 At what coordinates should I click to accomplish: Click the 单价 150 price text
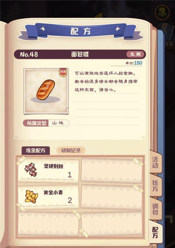click(134, 63)
